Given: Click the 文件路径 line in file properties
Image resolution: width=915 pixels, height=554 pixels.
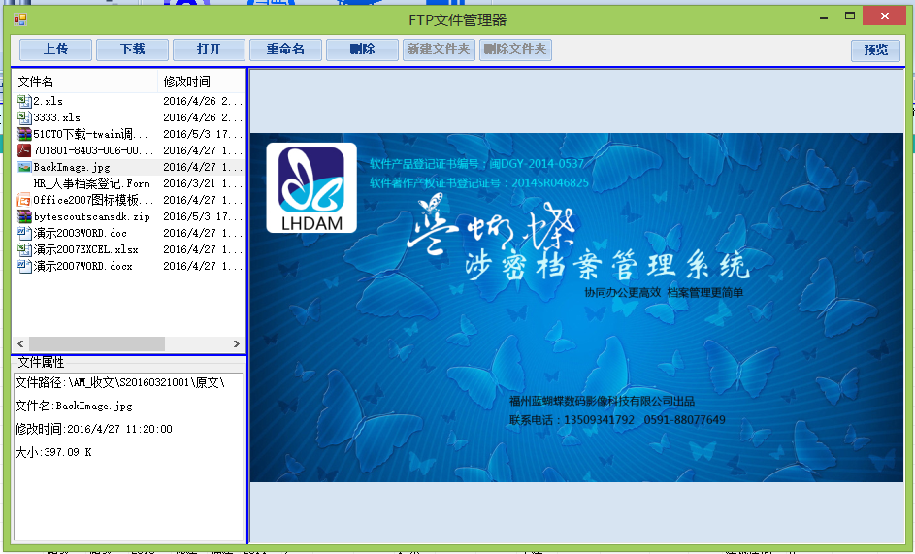Looking at the screenshot, I should tap(119, 382).
